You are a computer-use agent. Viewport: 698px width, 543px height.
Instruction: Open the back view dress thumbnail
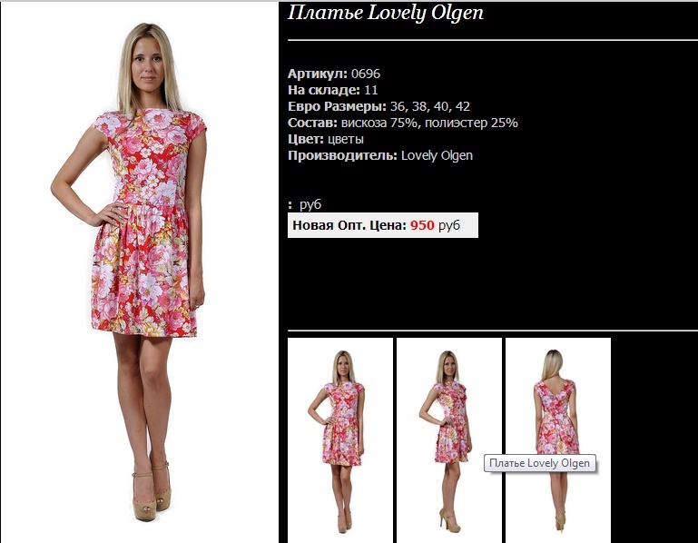coord(558,440)
